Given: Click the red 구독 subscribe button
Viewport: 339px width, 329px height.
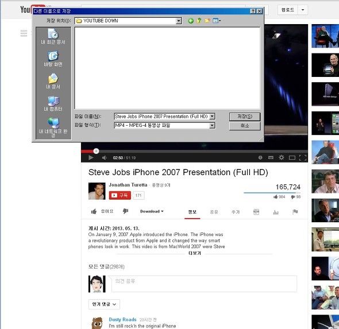Looking at the screenshot, I should [x=120, y=195].
